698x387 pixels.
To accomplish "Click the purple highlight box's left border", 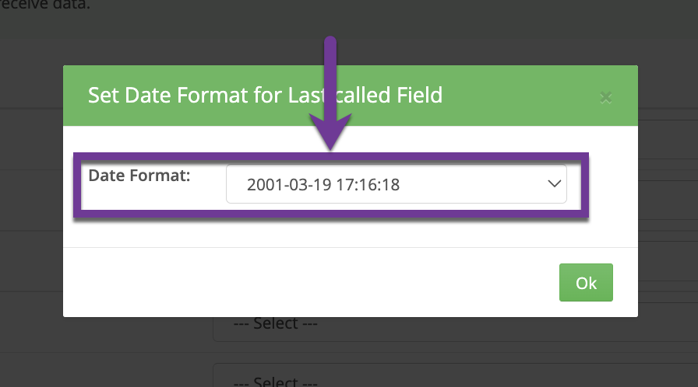I will [76, 185].
